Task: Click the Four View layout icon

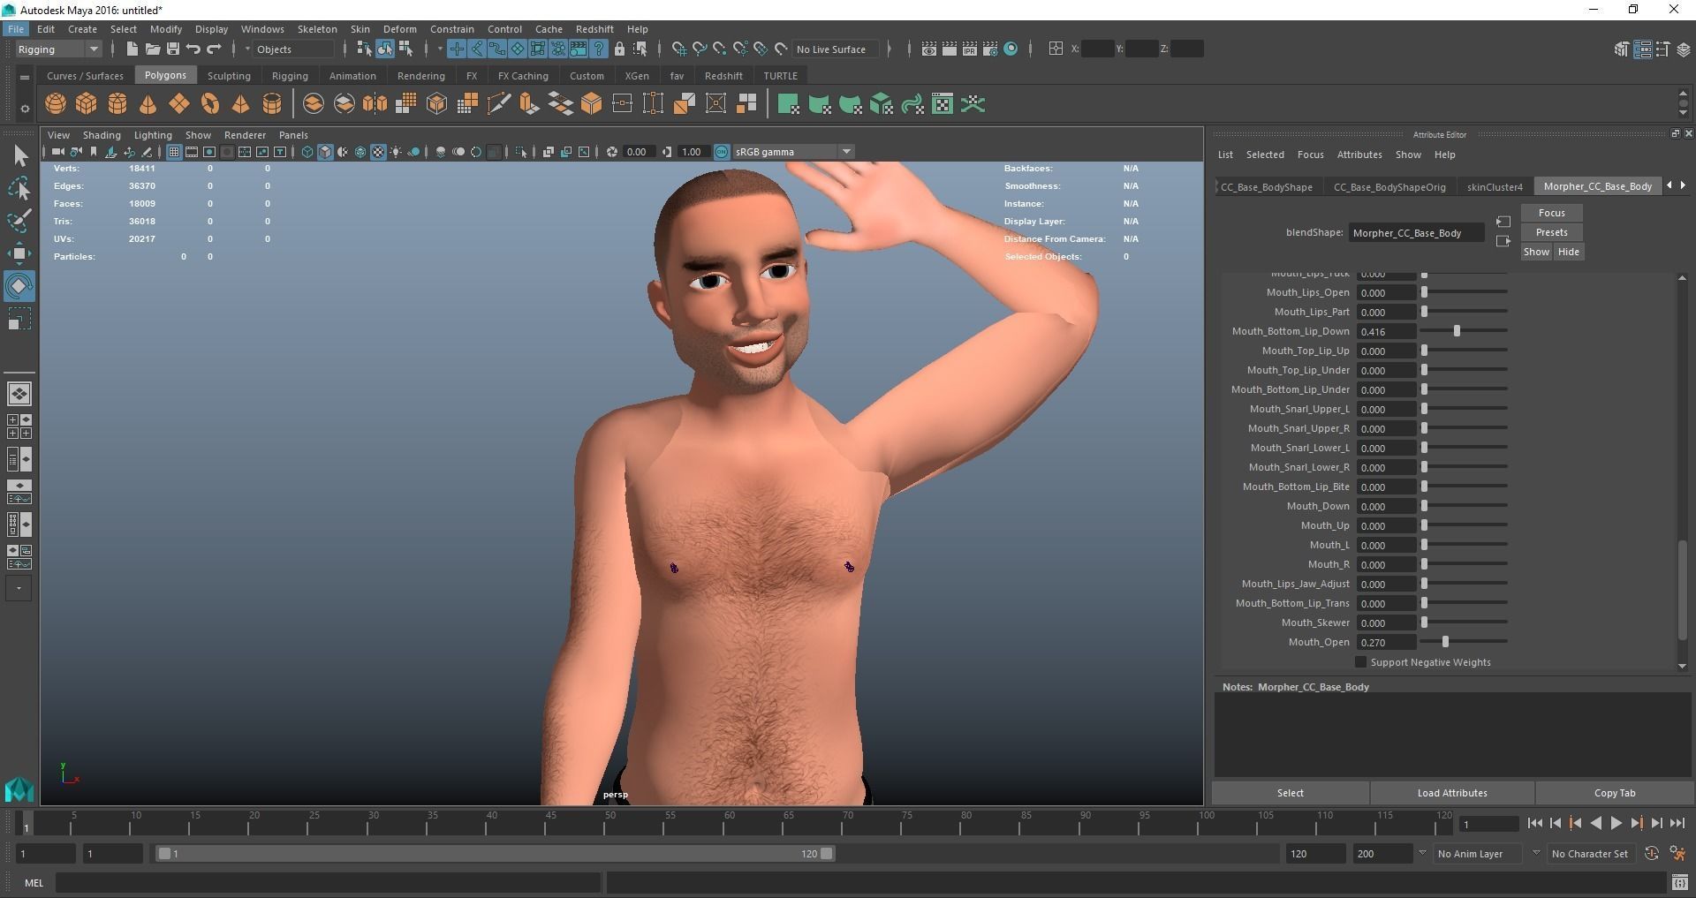Action: tap(19, 426)
